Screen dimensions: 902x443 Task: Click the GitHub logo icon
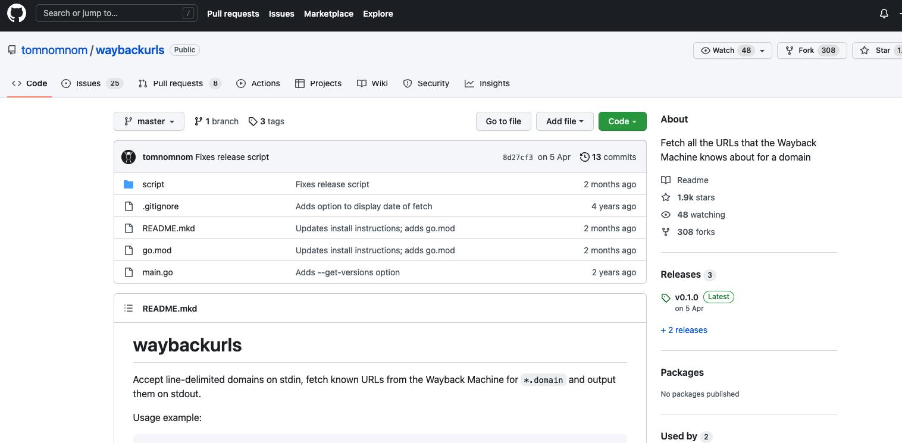(x=17, y=13)
